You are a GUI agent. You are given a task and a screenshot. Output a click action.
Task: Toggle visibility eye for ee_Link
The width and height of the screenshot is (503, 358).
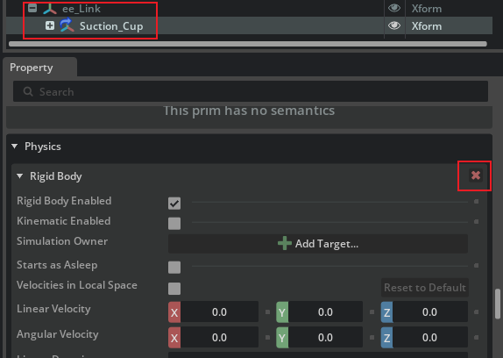point(394,8)
